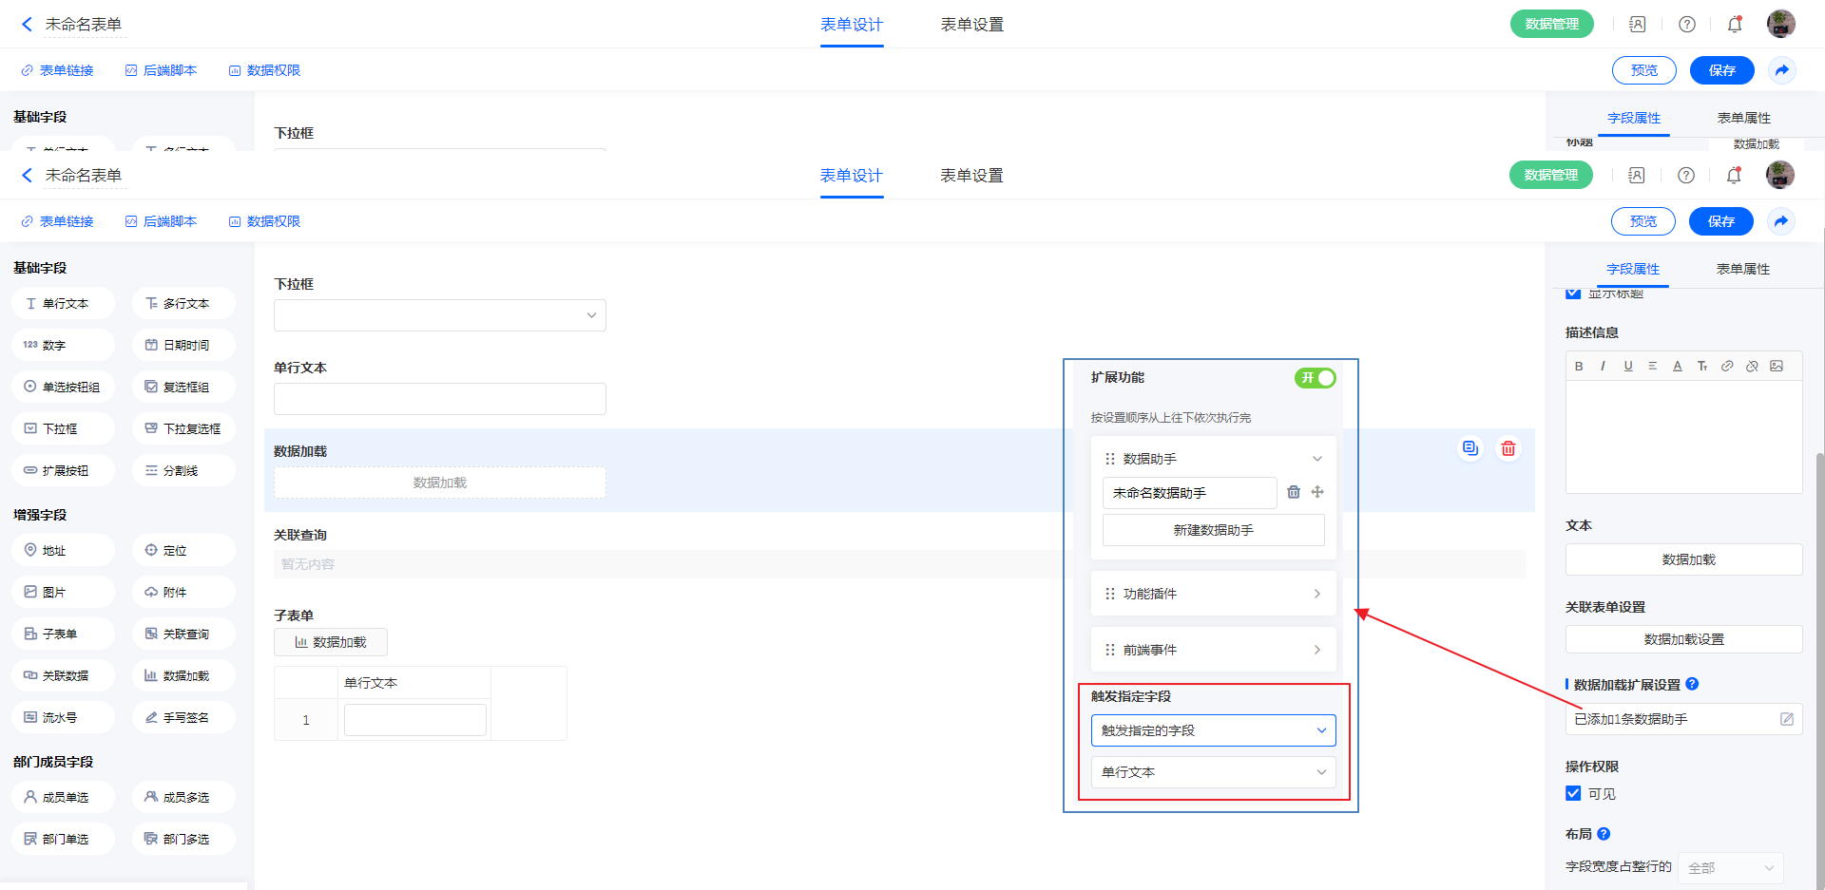This screenshot has height=890, width=1825.
Task: Toggle underline formatting in description editor
Action: pos(1628,366)
